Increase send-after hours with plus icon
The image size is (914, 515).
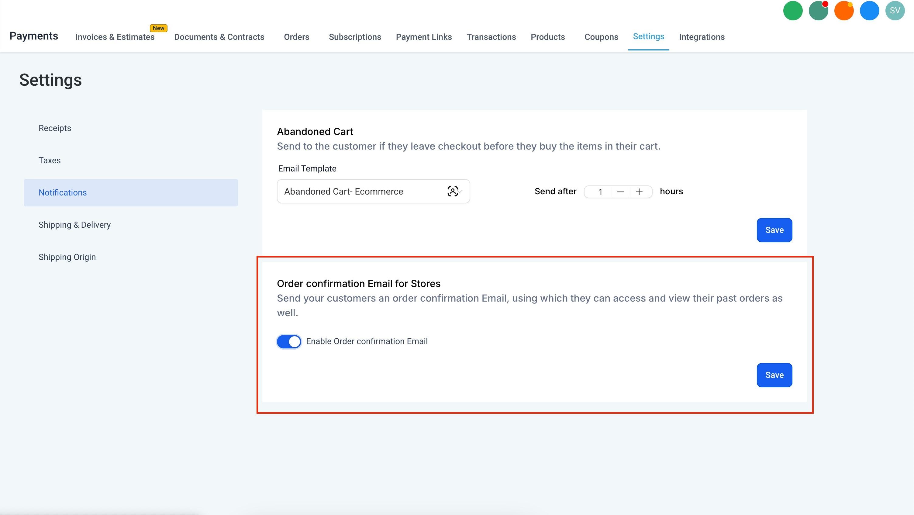click(639, 192)
